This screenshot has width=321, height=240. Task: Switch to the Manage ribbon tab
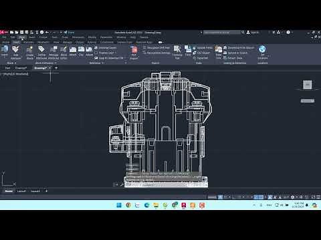[67, 42]
